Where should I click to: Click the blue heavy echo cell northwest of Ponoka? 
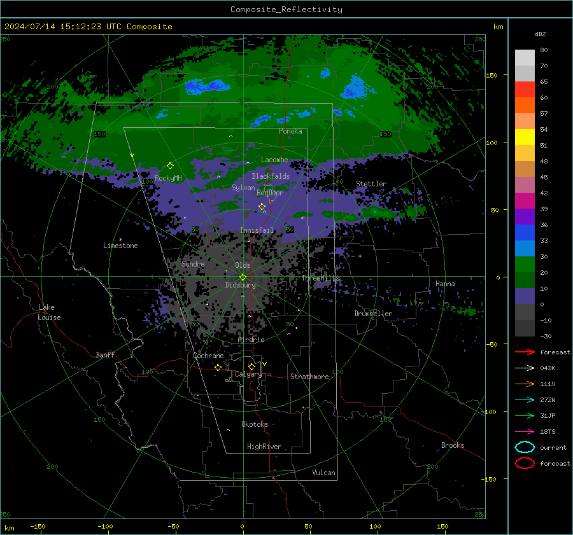pos(207,87)
